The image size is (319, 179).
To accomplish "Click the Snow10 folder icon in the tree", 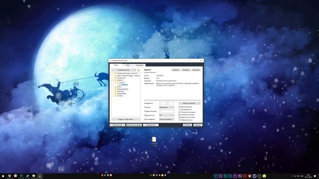I will pos(118,83).
